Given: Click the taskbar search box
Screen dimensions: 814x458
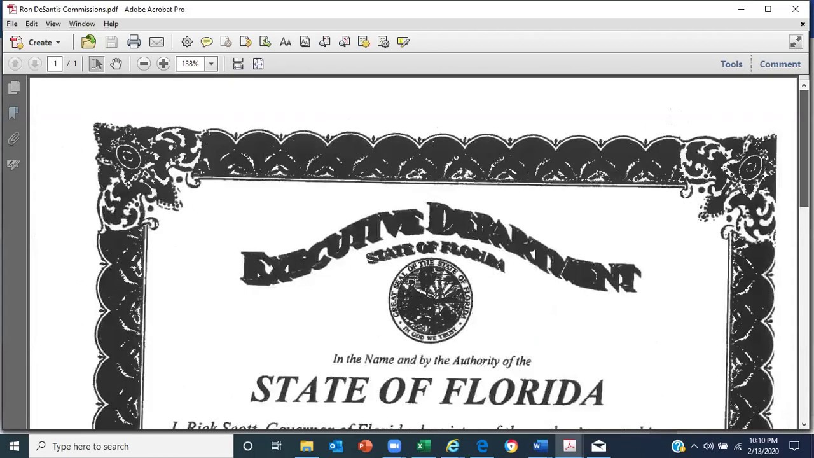Looking at the screenshot, I should click(131, 446).
